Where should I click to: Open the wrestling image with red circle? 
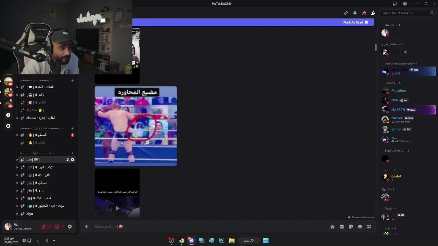[136, 126]
